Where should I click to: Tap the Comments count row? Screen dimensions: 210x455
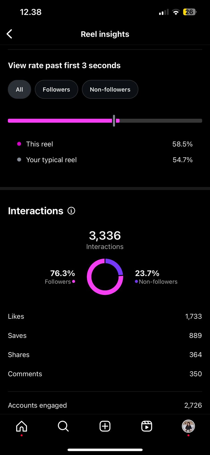(105, 374)
